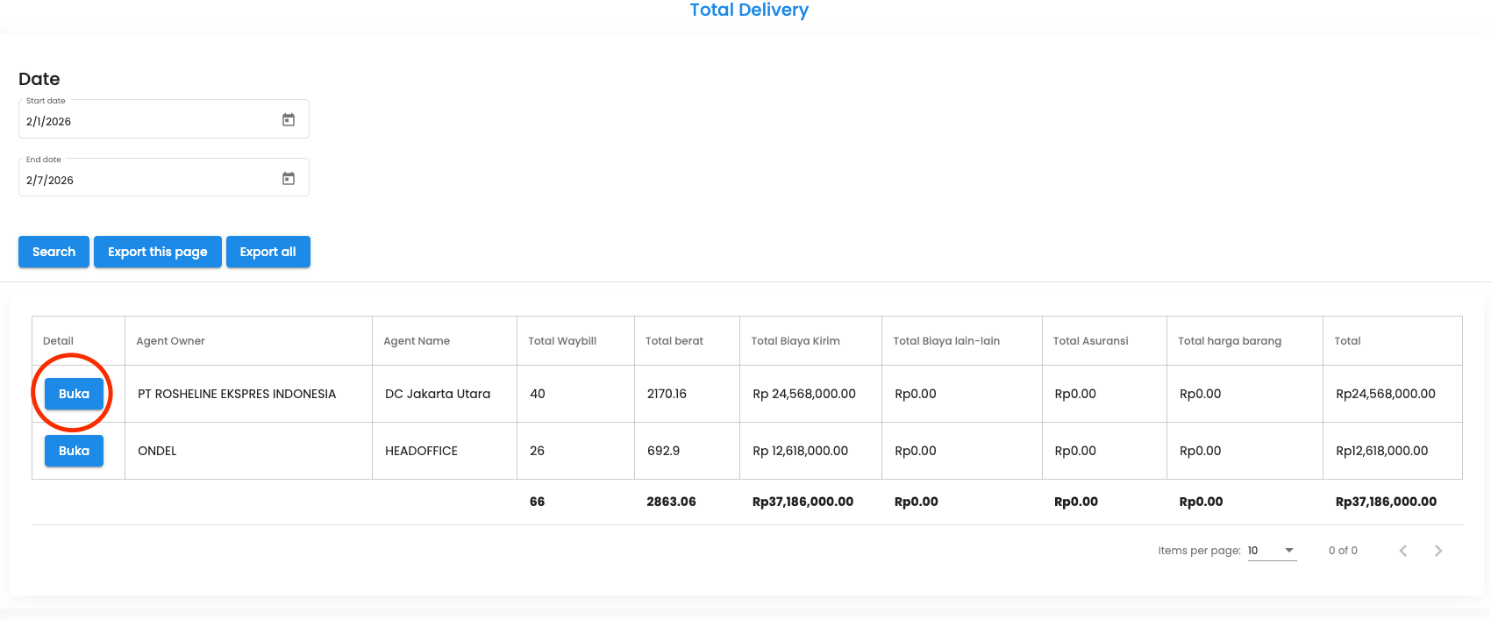Click the Agent Owner column header
This screenshot has width=1491, height=620.
click(170, 341)
